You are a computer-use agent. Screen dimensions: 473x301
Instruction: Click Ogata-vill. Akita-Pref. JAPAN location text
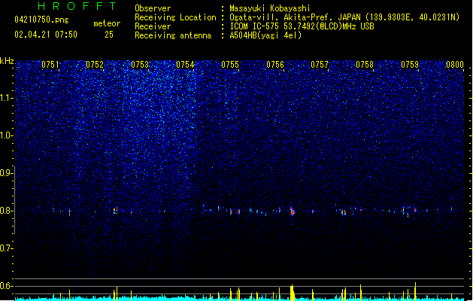(344, 17)
